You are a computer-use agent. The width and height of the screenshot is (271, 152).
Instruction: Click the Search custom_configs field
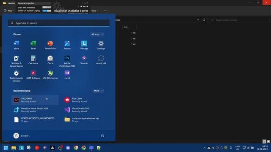(239, 20)
